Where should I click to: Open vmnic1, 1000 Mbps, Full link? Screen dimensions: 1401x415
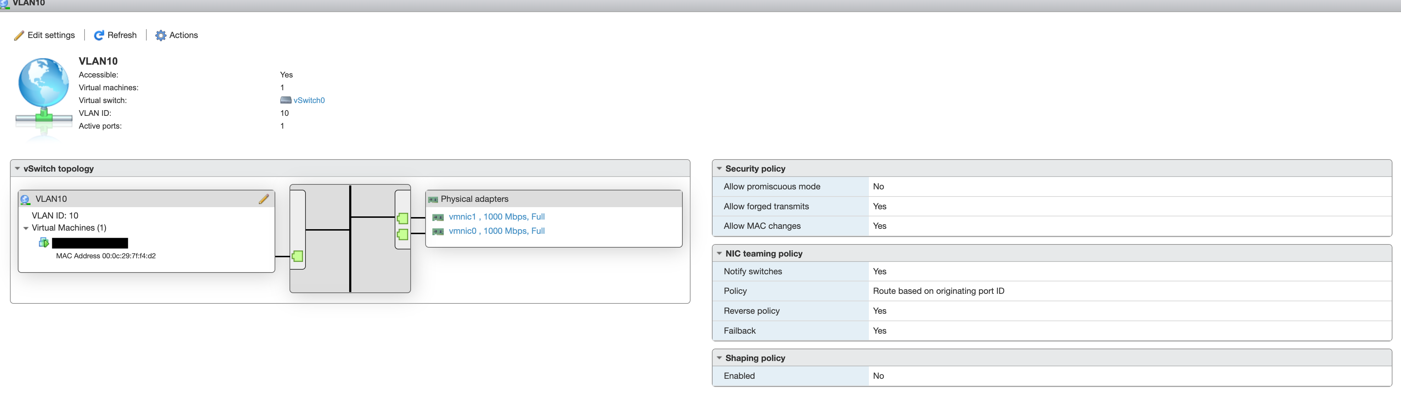497,217
